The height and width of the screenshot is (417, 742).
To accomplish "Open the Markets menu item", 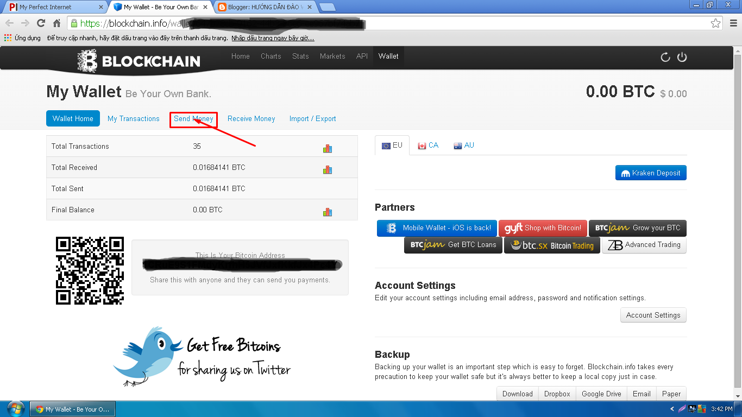I will pos(332,56).
